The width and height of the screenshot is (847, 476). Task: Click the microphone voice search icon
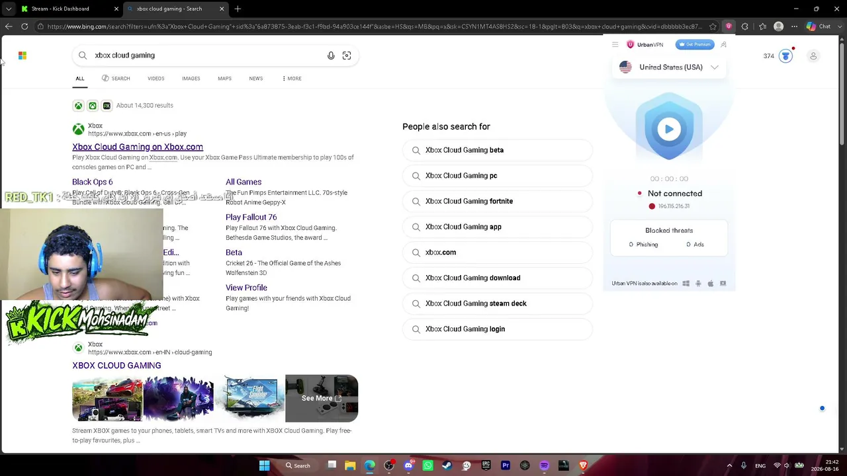click(x=331, y=56)
